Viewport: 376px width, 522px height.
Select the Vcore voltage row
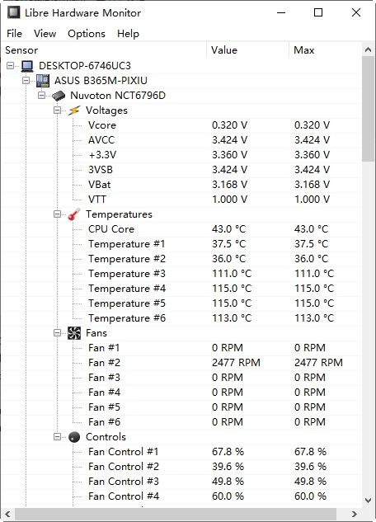pos(182,125)
